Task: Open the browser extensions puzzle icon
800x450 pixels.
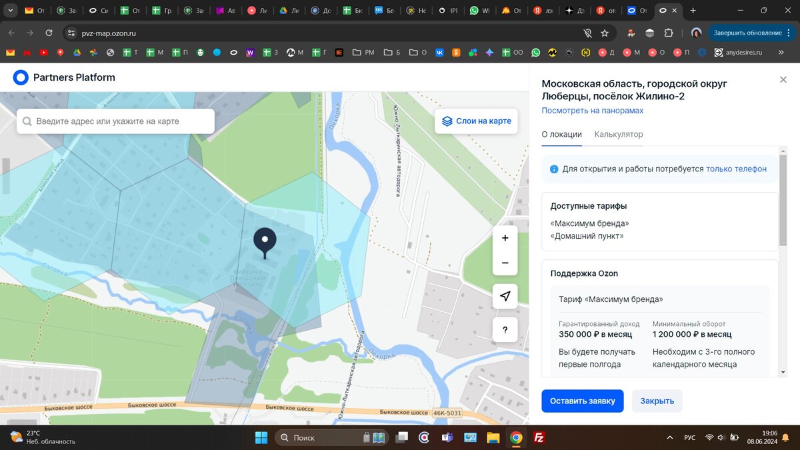Action: 669,33
